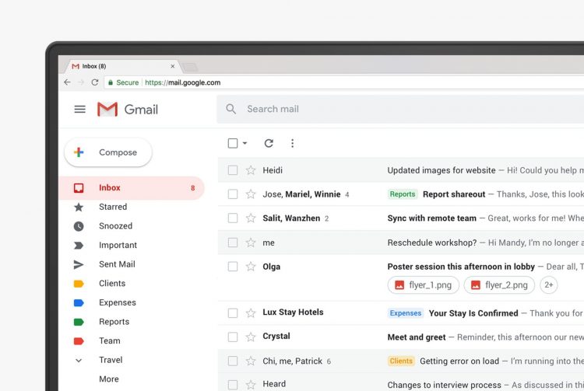Click the Compose button

(x=108, y=152)
